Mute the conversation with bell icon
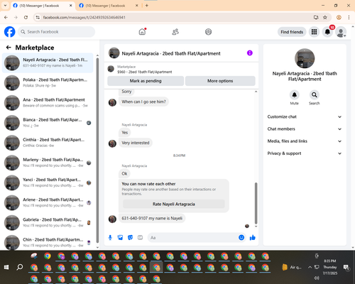This screenshot has height=284, width=355. point(294,95)
